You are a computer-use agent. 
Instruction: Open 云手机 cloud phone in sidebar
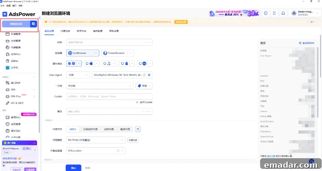click(x=14, y=68)
